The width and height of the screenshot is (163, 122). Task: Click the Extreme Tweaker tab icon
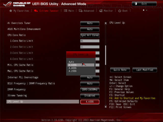point(36,11)
